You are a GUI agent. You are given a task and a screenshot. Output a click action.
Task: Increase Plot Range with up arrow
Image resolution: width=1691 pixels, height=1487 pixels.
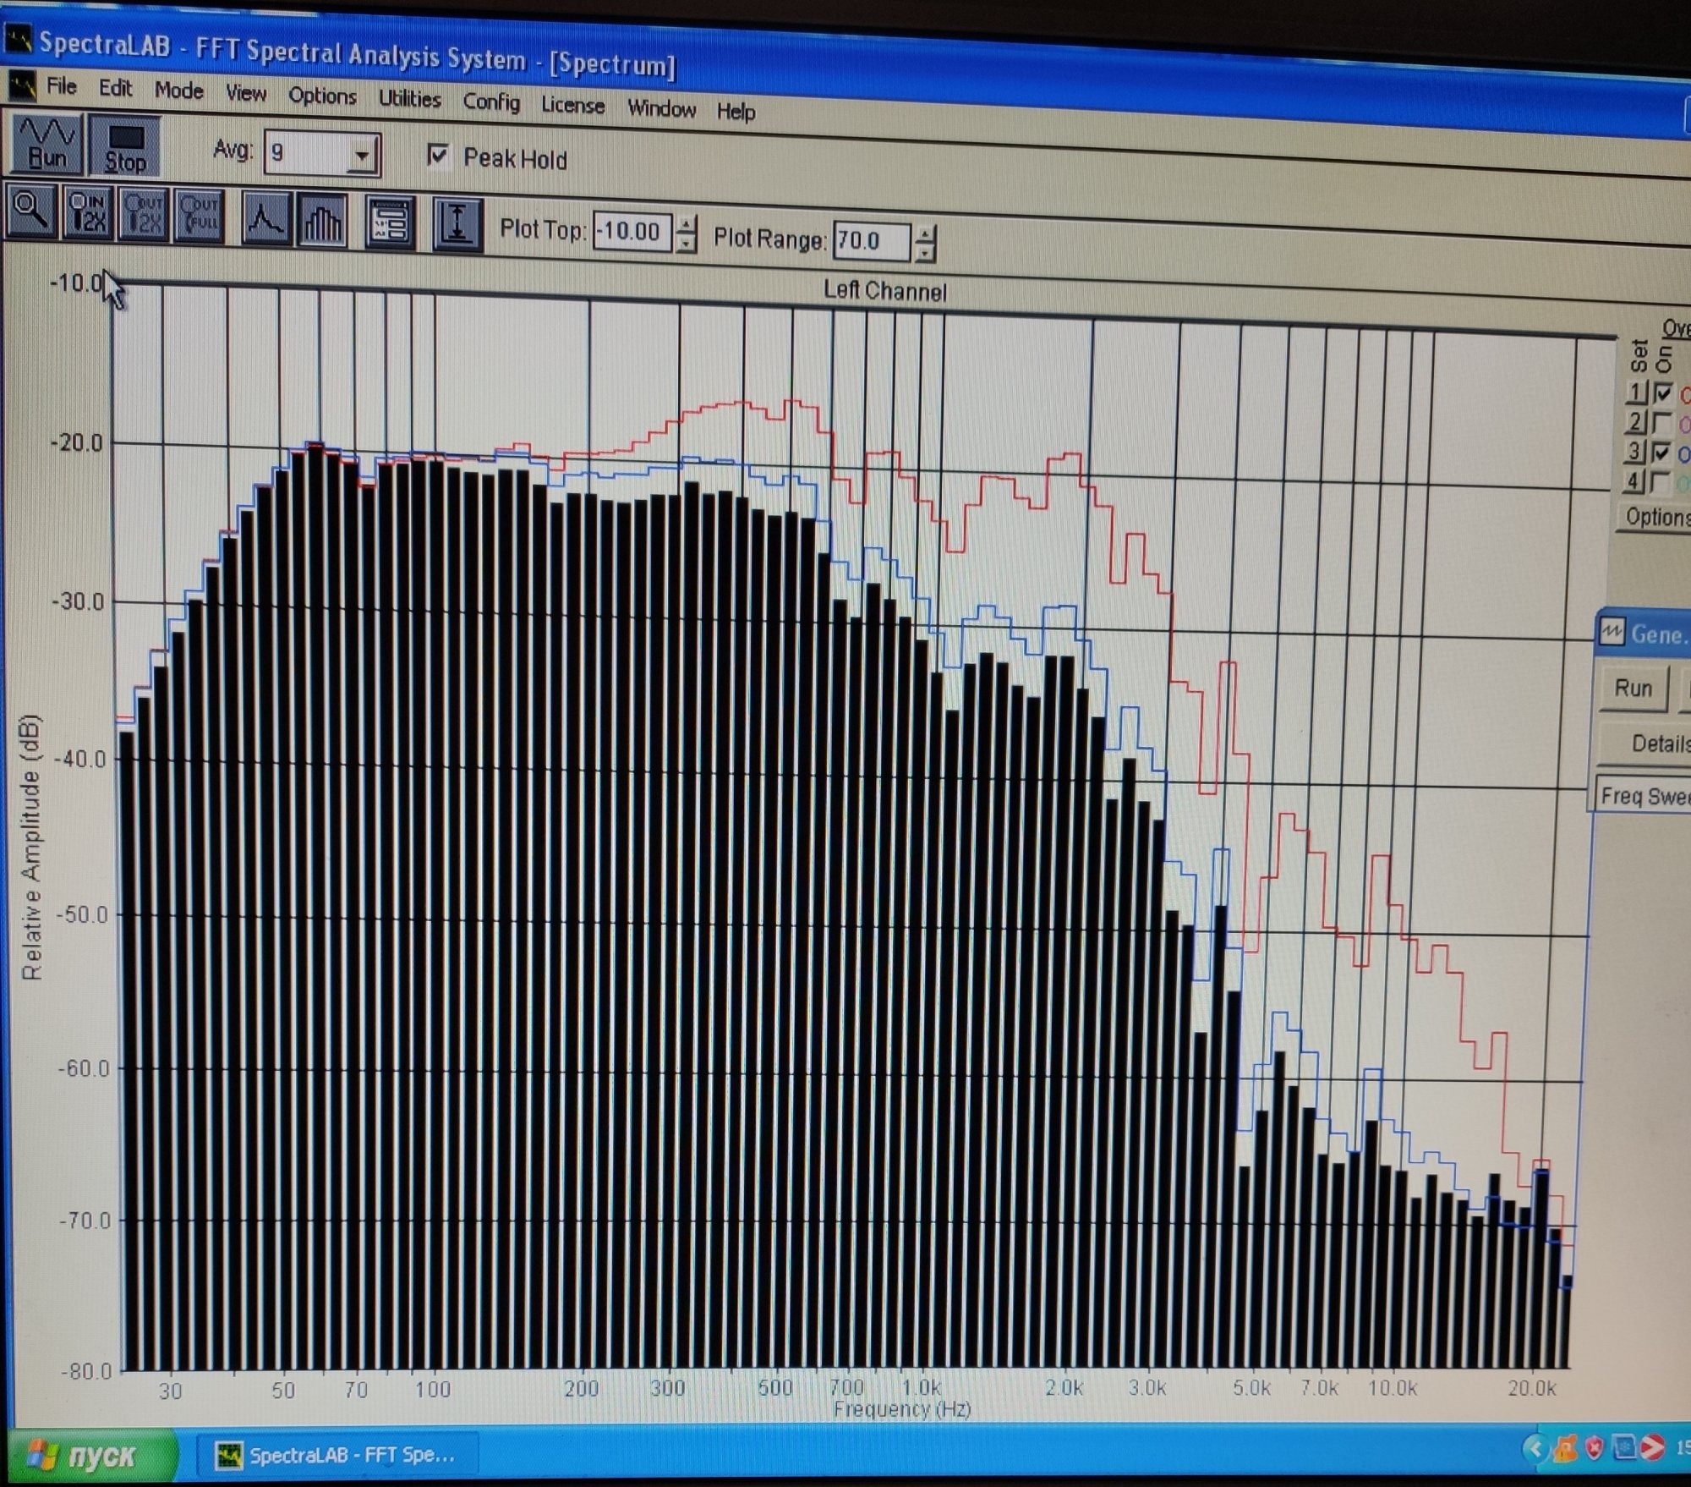pos(926,233)
